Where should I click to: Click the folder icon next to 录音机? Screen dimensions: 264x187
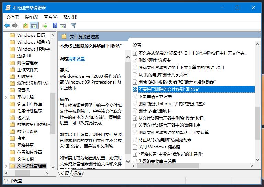pyautogui.click(x=13, y=90)
